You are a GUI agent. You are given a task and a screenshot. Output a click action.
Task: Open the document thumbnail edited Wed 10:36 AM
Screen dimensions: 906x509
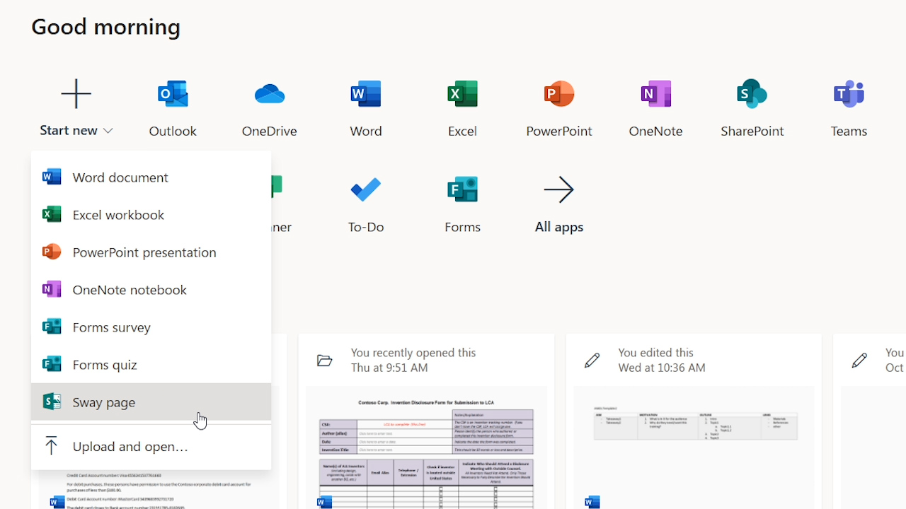pos(694,447)
